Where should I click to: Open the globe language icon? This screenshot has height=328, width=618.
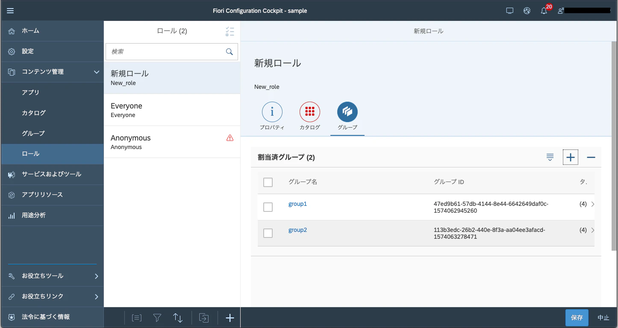pos(527,11)
